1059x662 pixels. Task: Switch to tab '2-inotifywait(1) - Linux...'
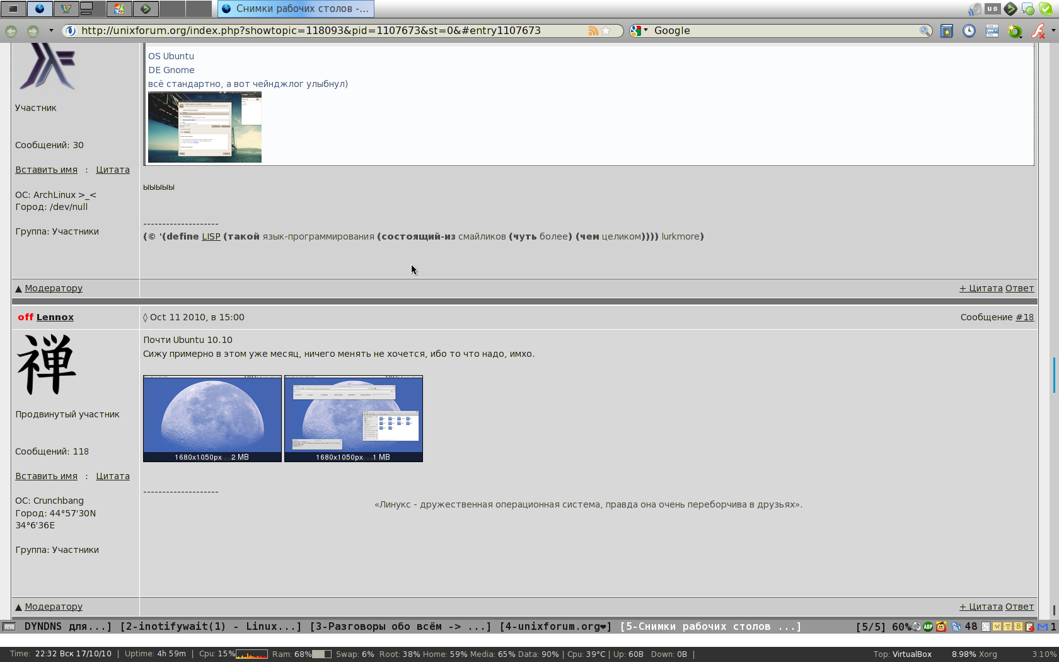point(210,627)
